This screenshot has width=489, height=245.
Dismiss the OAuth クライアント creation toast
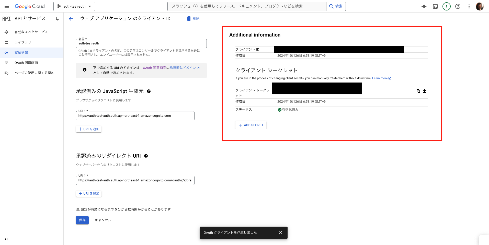pyautogui.click(x=280, y=232)
